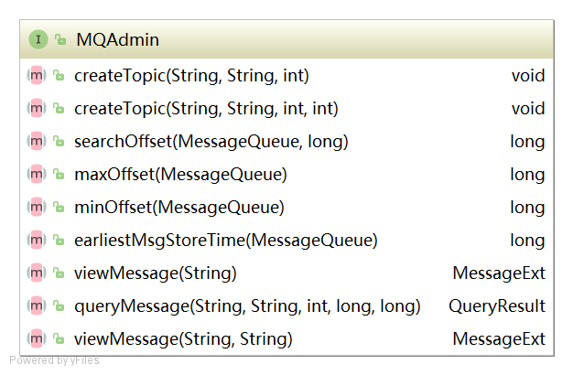Click the green interface icon beside MQAdmin
573x375 pixels.
[38, 39]
